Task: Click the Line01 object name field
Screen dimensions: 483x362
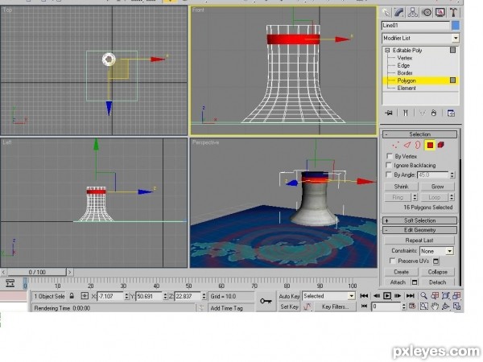Action: coord(415,26)
